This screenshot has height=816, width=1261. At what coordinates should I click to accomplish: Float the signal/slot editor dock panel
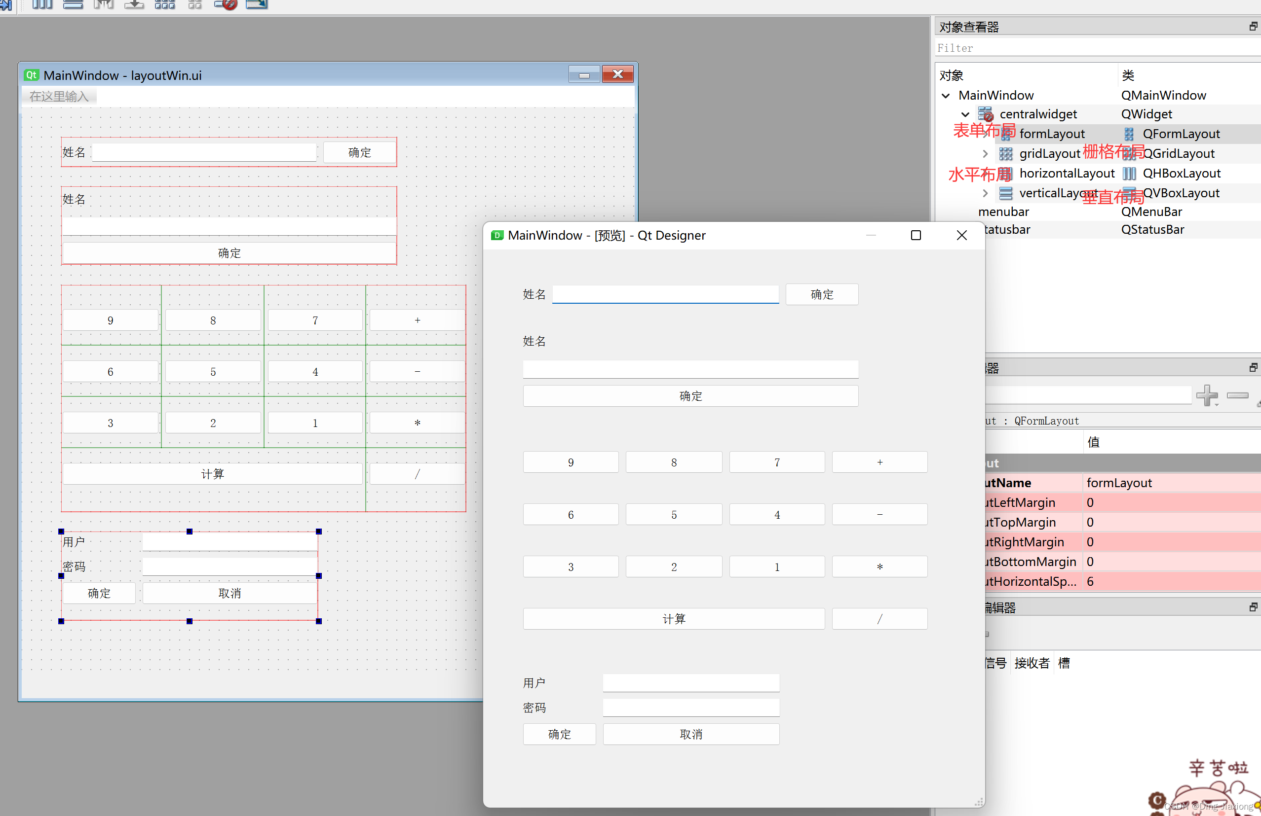1253,607
